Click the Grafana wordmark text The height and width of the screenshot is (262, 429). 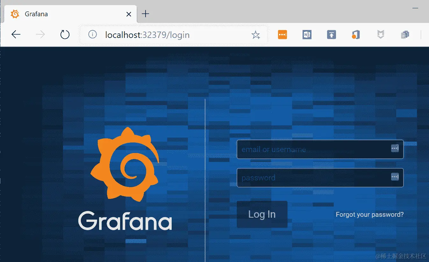[125, 221]
